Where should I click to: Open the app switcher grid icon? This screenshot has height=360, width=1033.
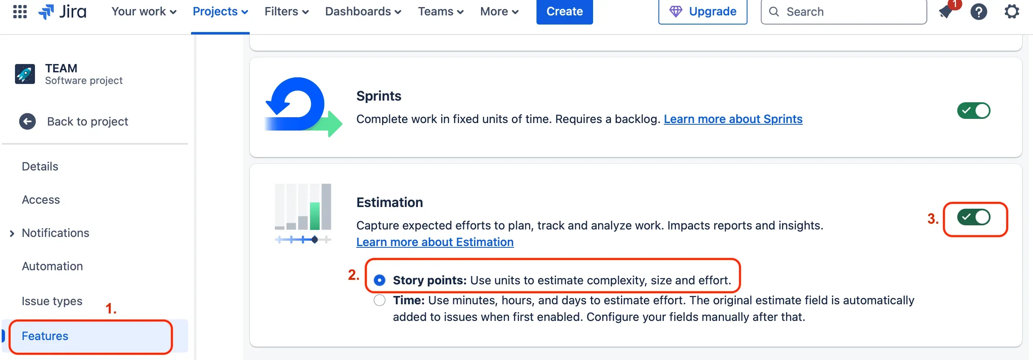click(x=20, y=11)
